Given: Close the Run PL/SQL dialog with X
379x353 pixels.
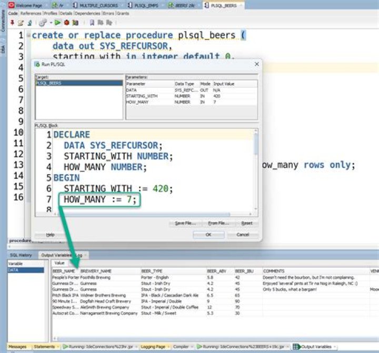Looking at the screenshot, I should coord(257,64).
